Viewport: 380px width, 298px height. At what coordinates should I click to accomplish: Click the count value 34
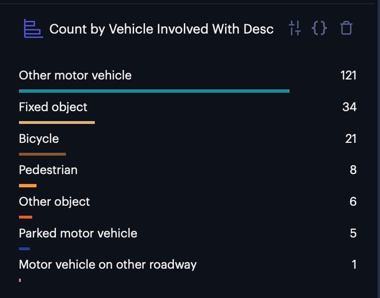coord(349,107)
